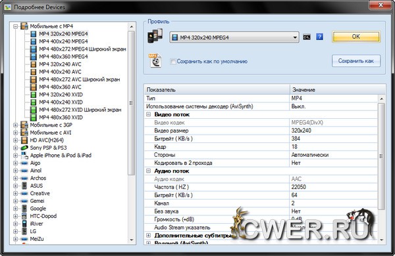Click the Кадр value 18

click(x=294, y=147)
